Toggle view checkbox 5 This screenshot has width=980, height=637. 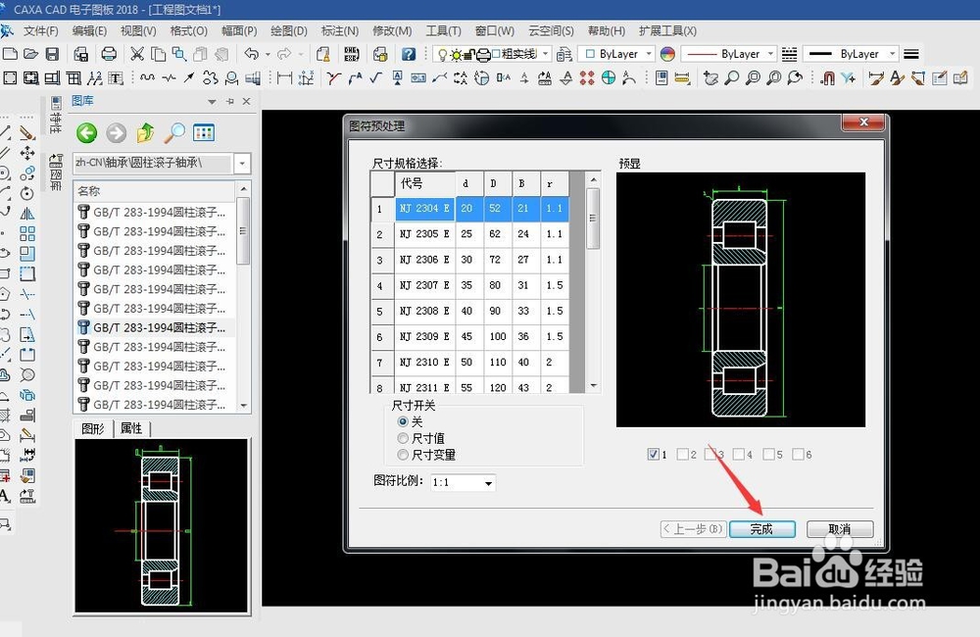coord(768,454)
